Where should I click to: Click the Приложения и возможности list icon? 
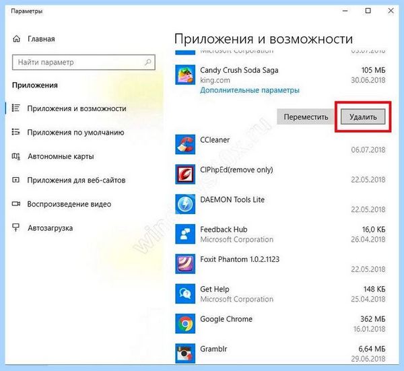click(15, 108)
